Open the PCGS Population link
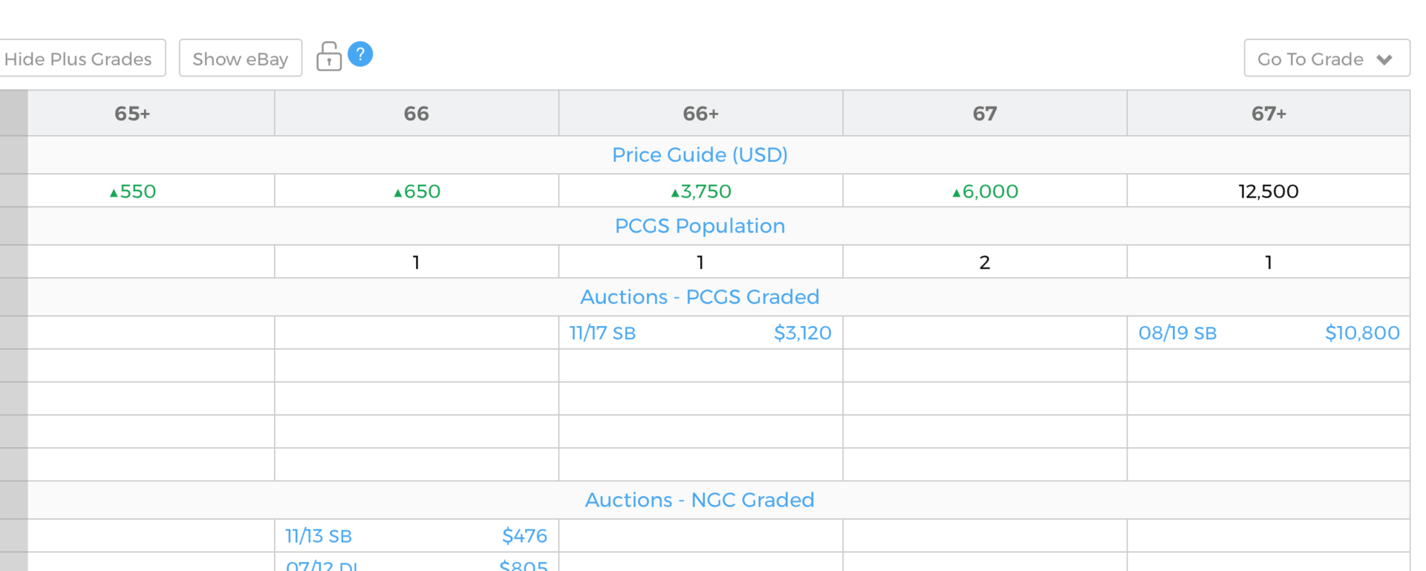This screenshot has width=1426, height=571. (700, 226)
